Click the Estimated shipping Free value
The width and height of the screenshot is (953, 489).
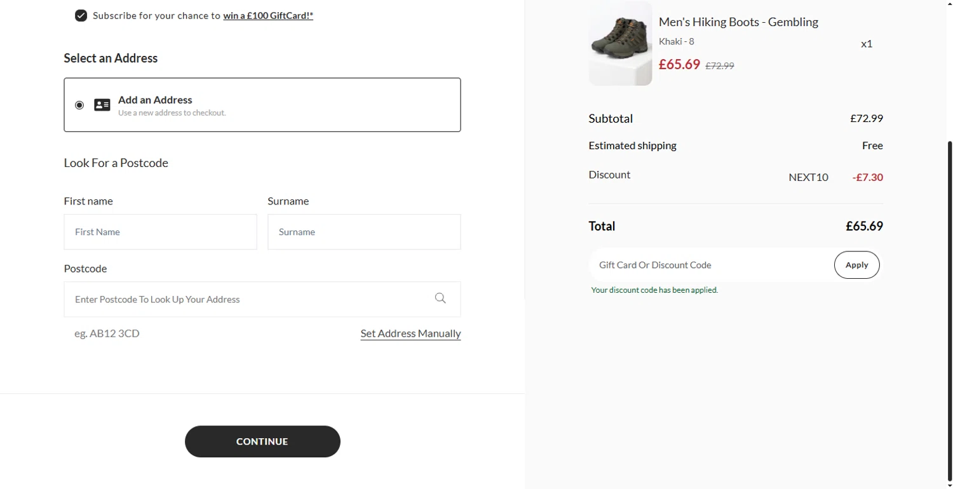(872, 145)
